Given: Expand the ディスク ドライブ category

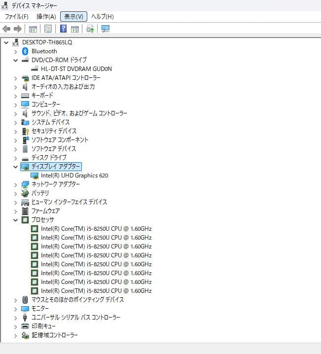Looking at the screenshot, I should point(16,158).
